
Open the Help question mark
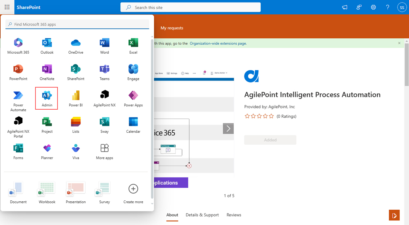click(x=388, y=7)
